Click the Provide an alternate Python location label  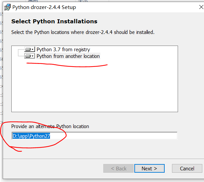pos(50,126)
